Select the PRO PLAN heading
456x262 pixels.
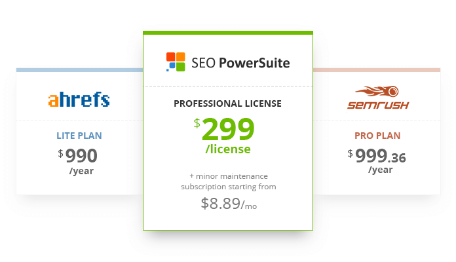pos(377,136)
